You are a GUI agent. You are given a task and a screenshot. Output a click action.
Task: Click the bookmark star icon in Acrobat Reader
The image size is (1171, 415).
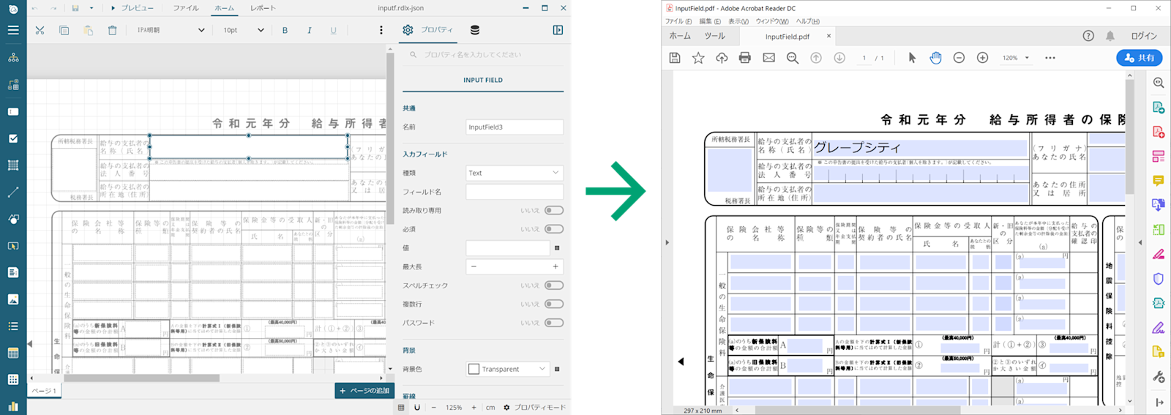(698, 58)
